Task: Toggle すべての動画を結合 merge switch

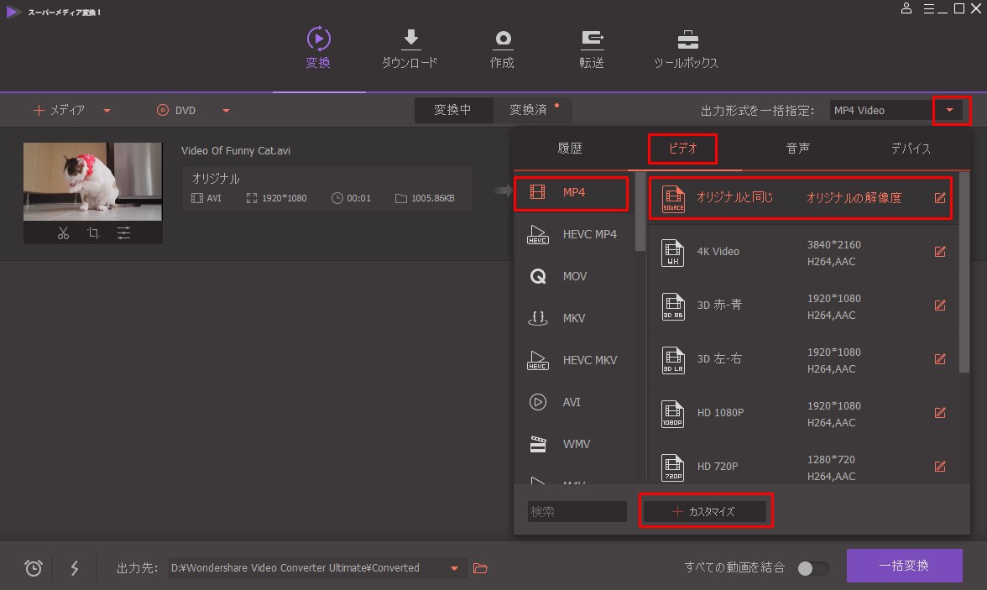Action: 812,568
